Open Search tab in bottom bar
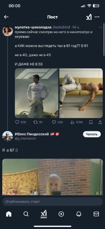Image resolution: width=105 pixels, height=229 pixels. click(x=26, y=214)
